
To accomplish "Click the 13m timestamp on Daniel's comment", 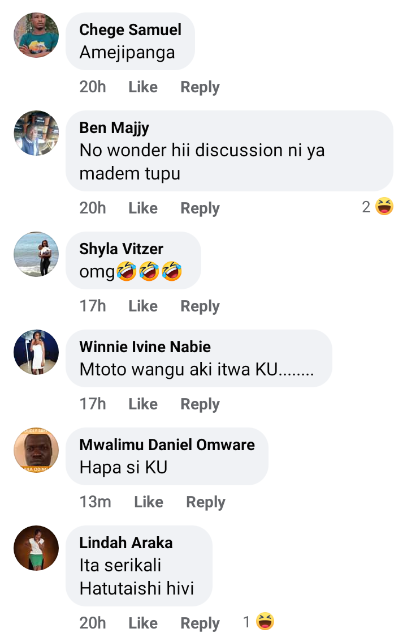I will (95, 502).
